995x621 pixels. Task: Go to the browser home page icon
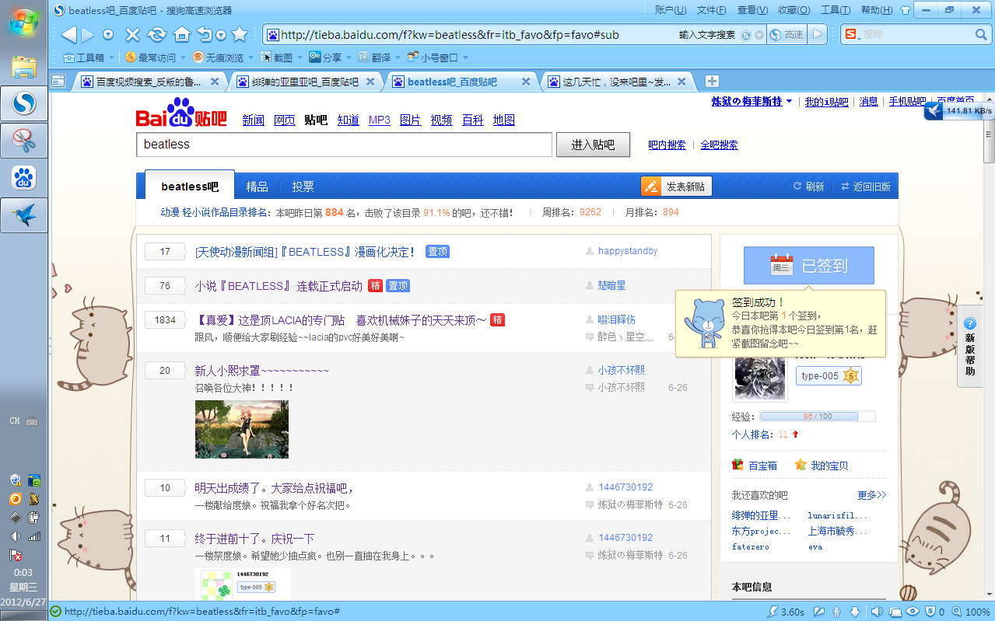[x=181, y=34]
